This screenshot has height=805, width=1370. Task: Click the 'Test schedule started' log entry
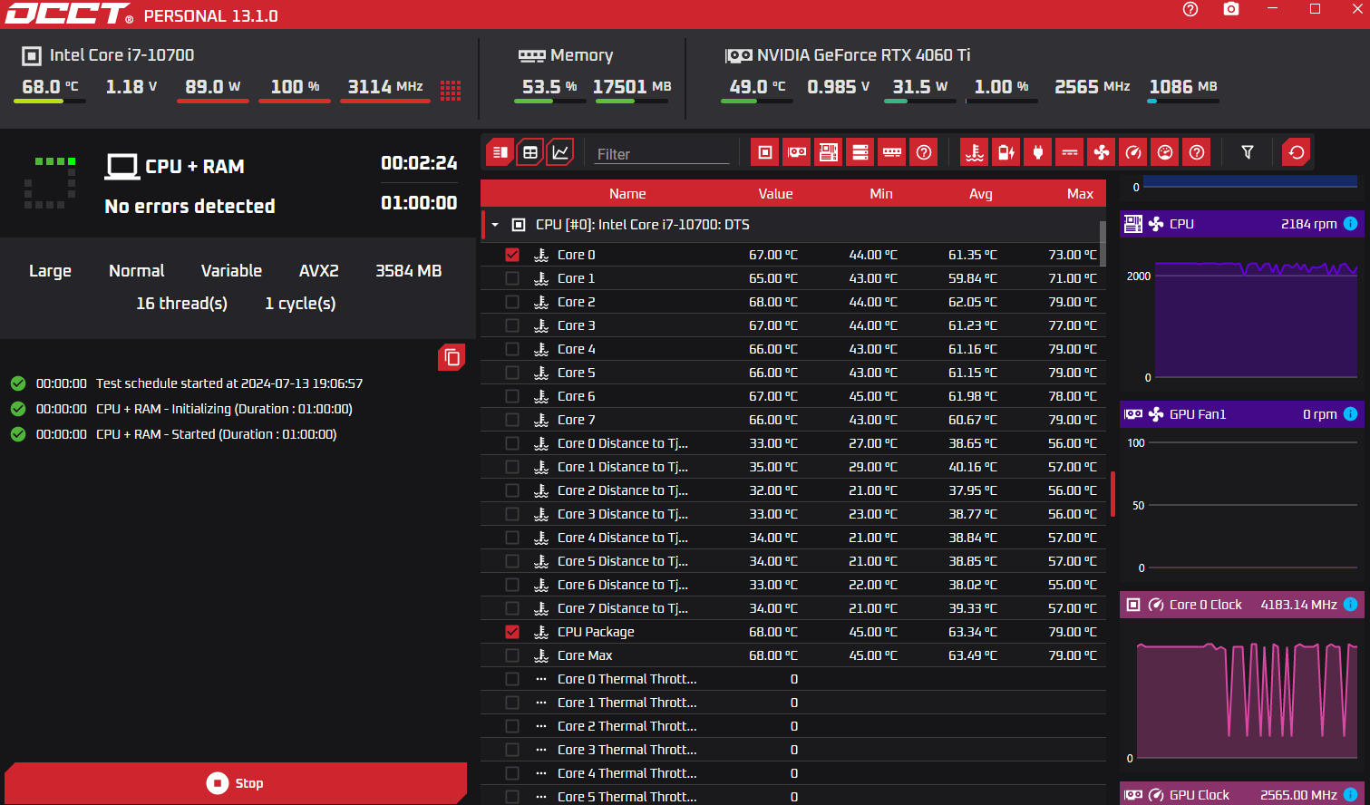pyautogui.click(x=229, y=383)
